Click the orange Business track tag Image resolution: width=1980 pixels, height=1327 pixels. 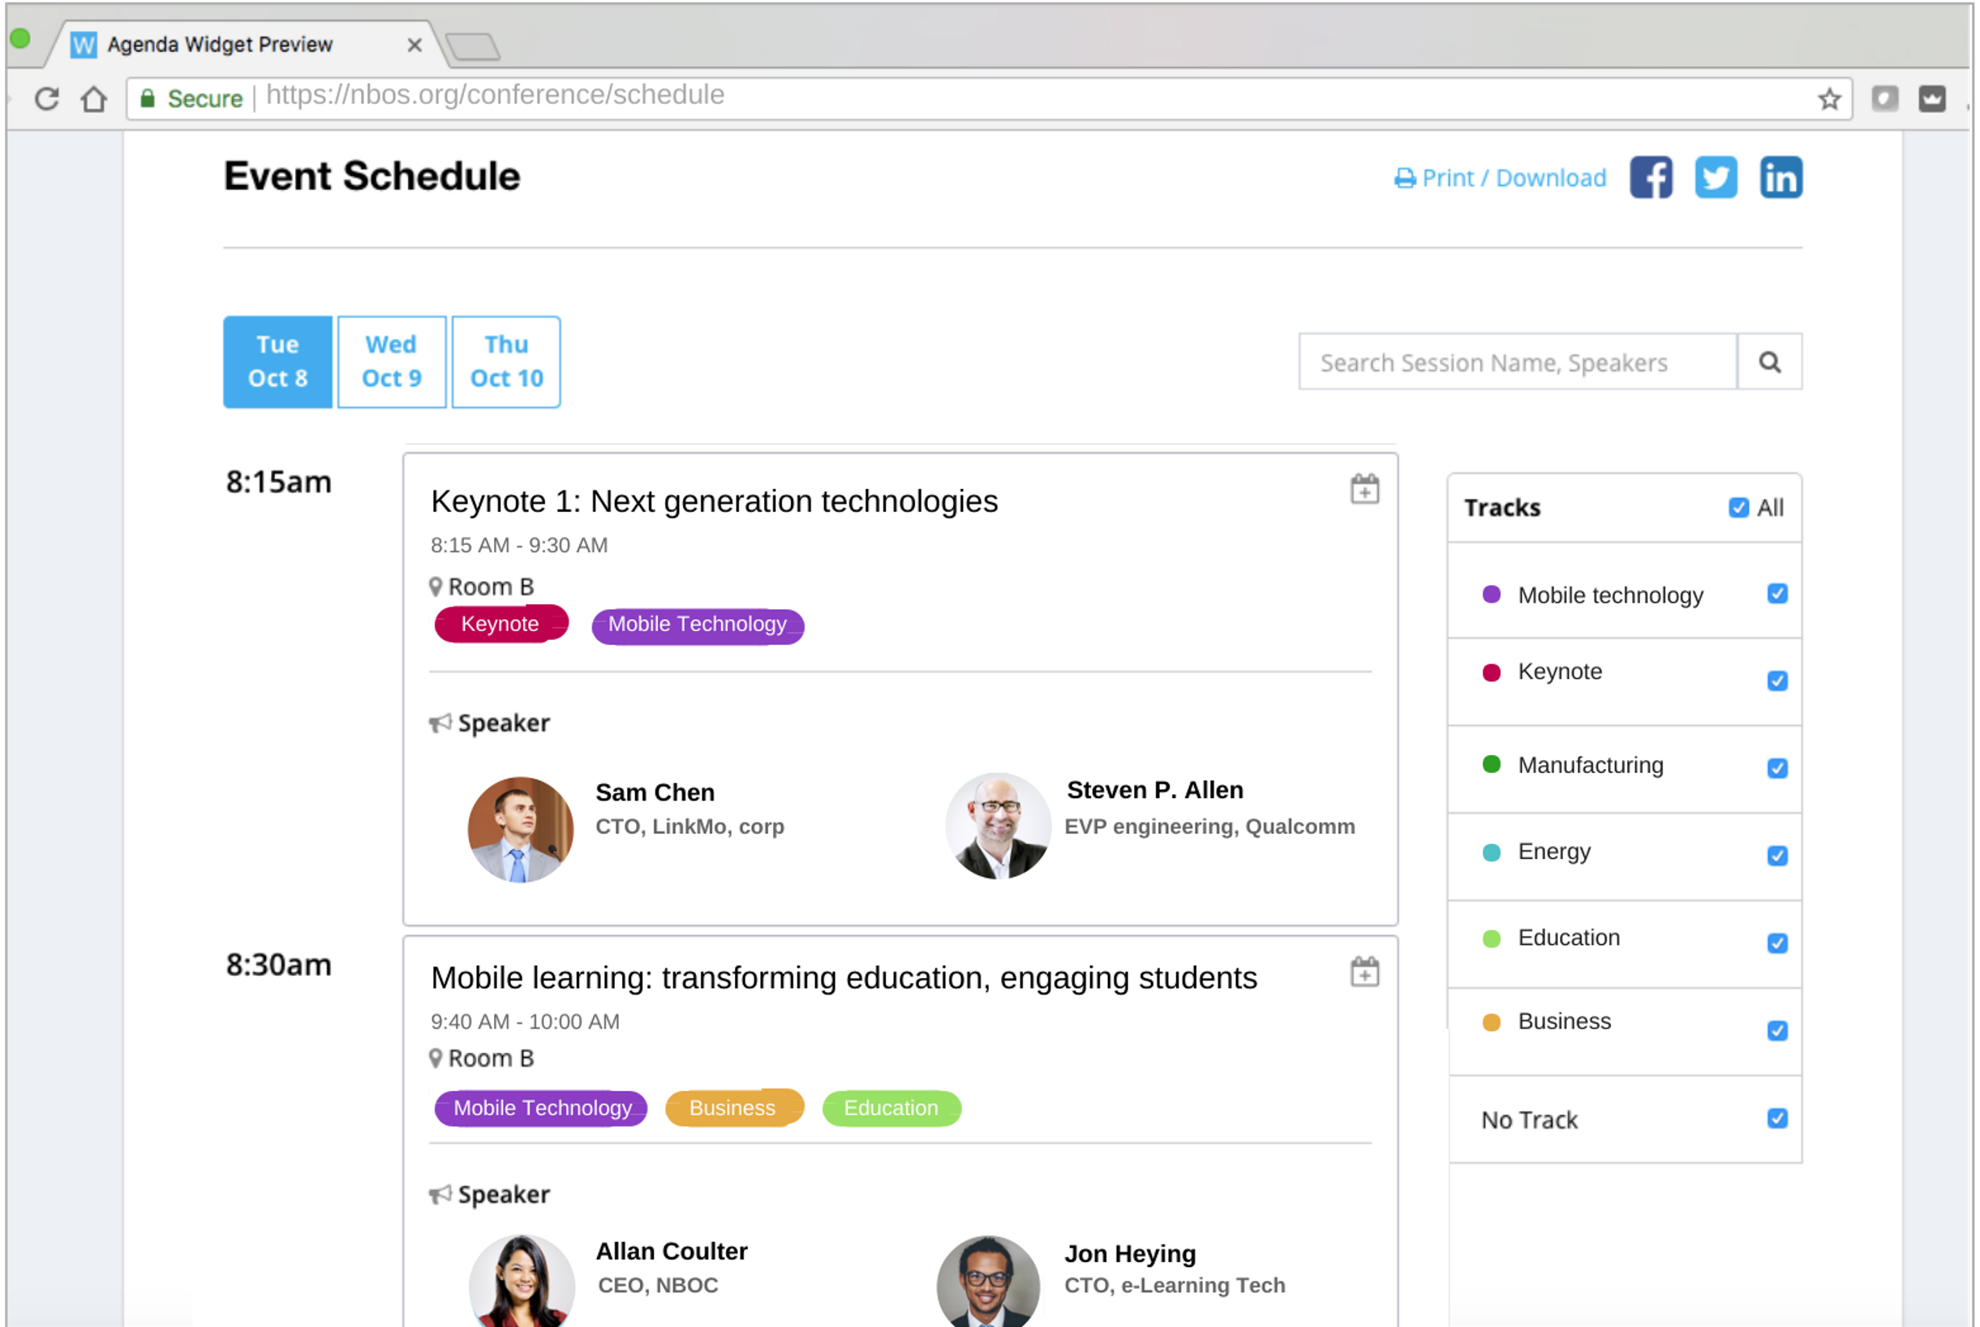click(732, 1108)
